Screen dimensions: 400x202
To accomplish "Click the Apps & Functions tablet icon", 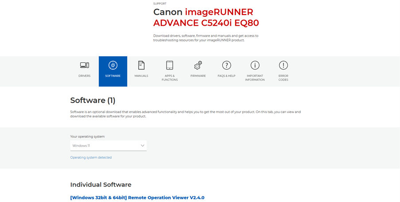I will click(170, 65).
